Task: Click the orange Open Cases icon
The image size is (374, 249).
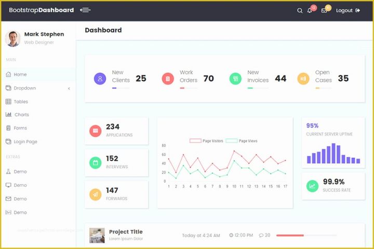Action: 303,79
